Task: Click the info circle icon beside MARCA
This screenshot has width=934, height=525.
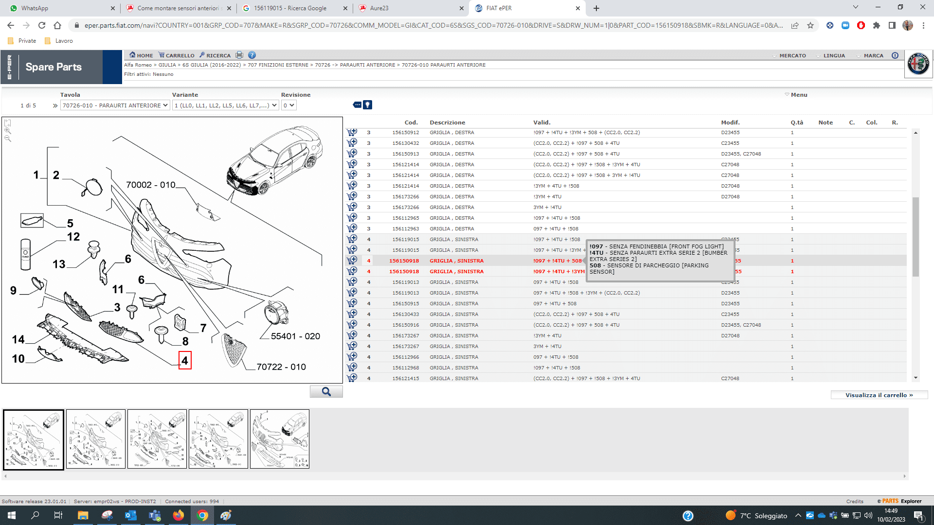Action: click(895, 55)
